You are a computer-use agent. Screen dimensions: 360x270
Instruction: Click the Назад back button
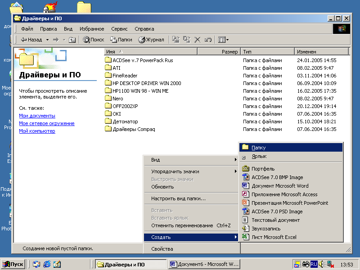[x=31, y=40]
